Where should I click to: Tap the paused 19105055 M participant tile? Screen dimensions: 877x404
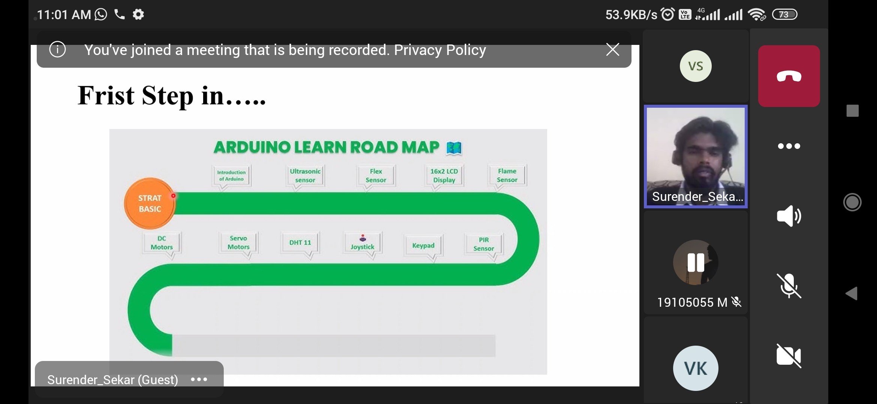[x=696, y=263]
